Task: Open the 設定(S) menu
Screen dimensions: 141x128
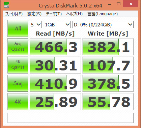Action: pyautogui.click(x=34, y=14)
